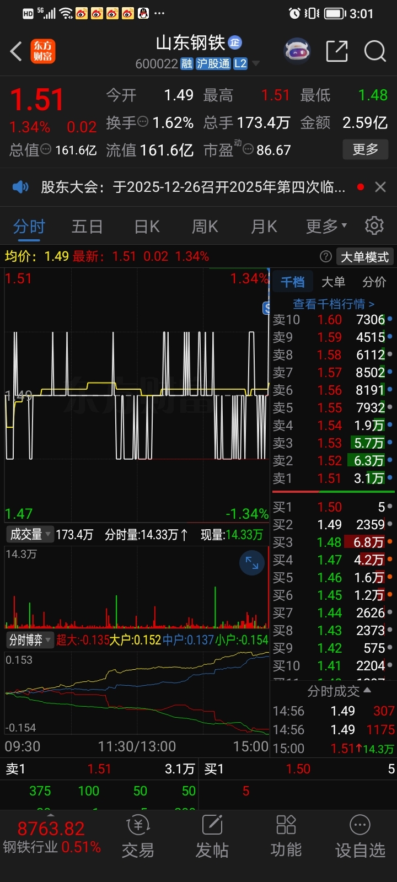Viewport: 397px width, 882px height.
Task: Expand chart with fullscreen arrows icon
Action: pos(252,563)
